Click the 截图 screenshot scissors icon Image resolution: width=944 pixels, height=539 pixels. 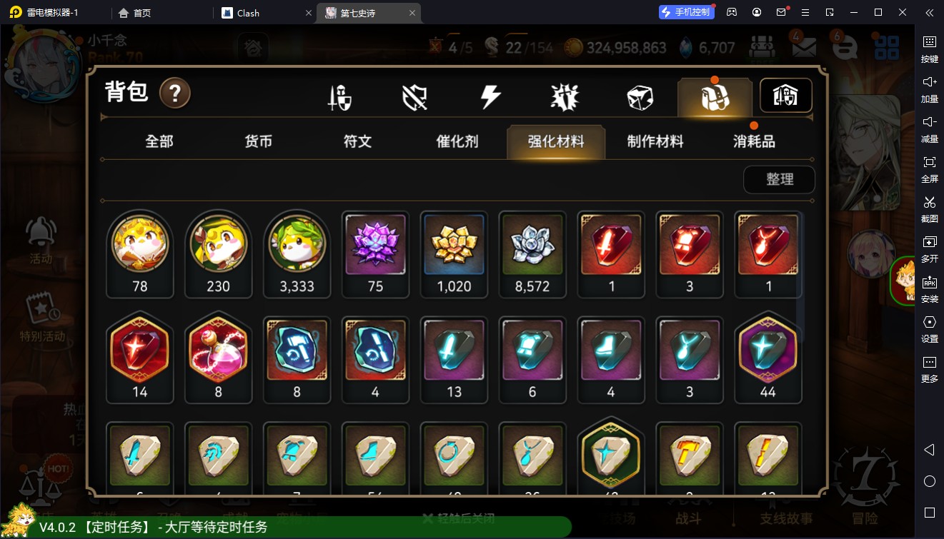pyautogui.click(x=929, y=208)
